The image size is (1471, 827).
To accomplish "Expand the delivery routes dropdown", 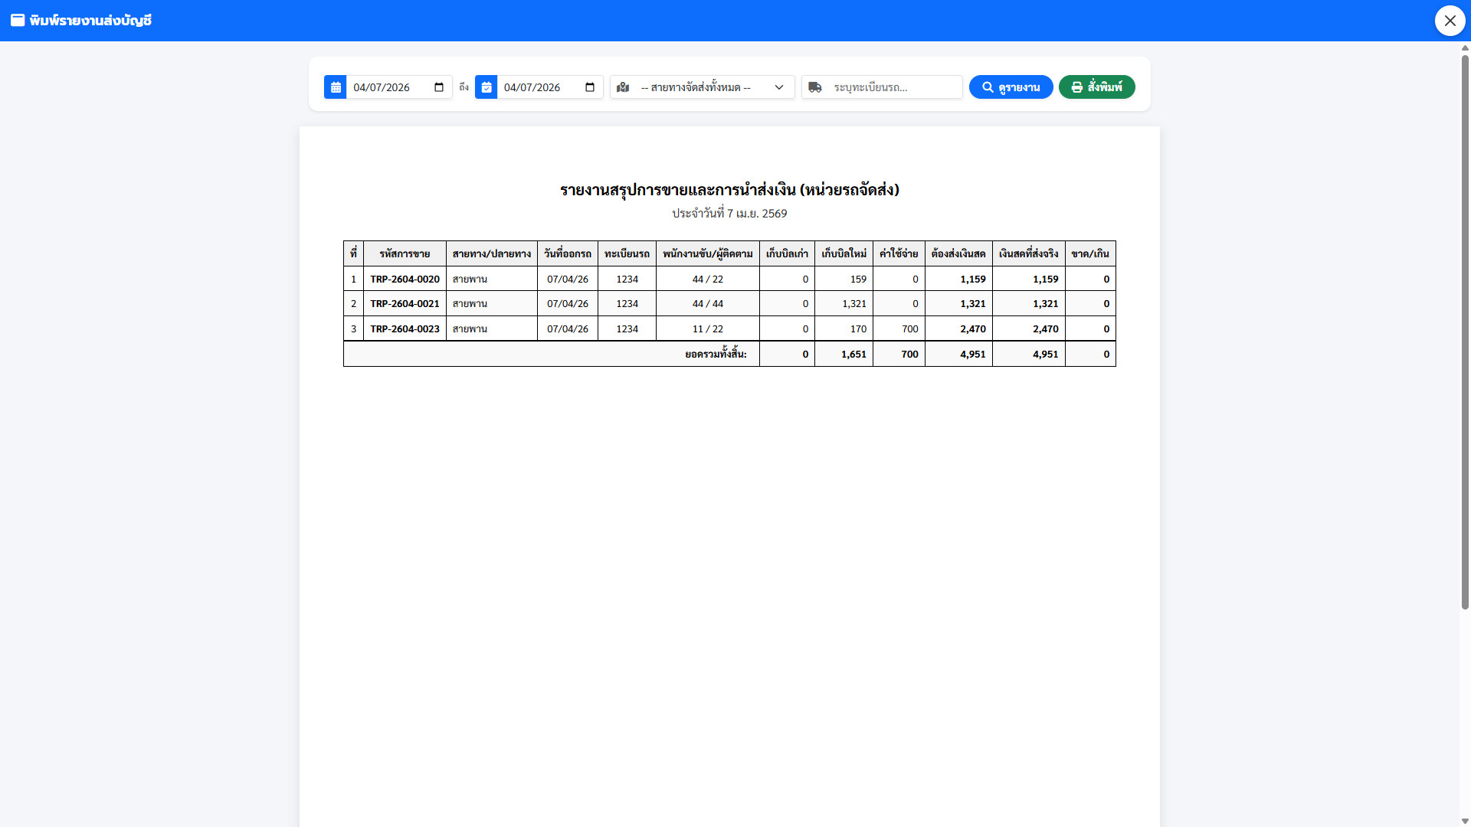I will [x=696, y=87].
